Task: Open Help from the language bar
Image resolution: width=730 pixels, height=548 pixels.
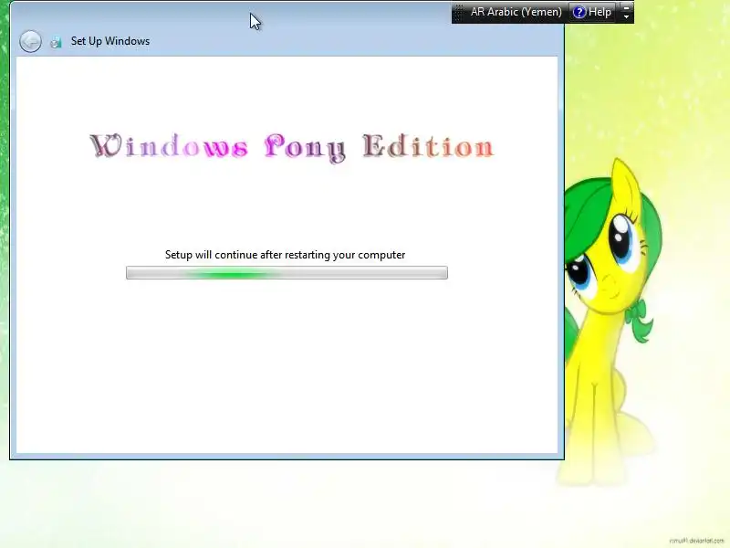Action: point(591,12)
